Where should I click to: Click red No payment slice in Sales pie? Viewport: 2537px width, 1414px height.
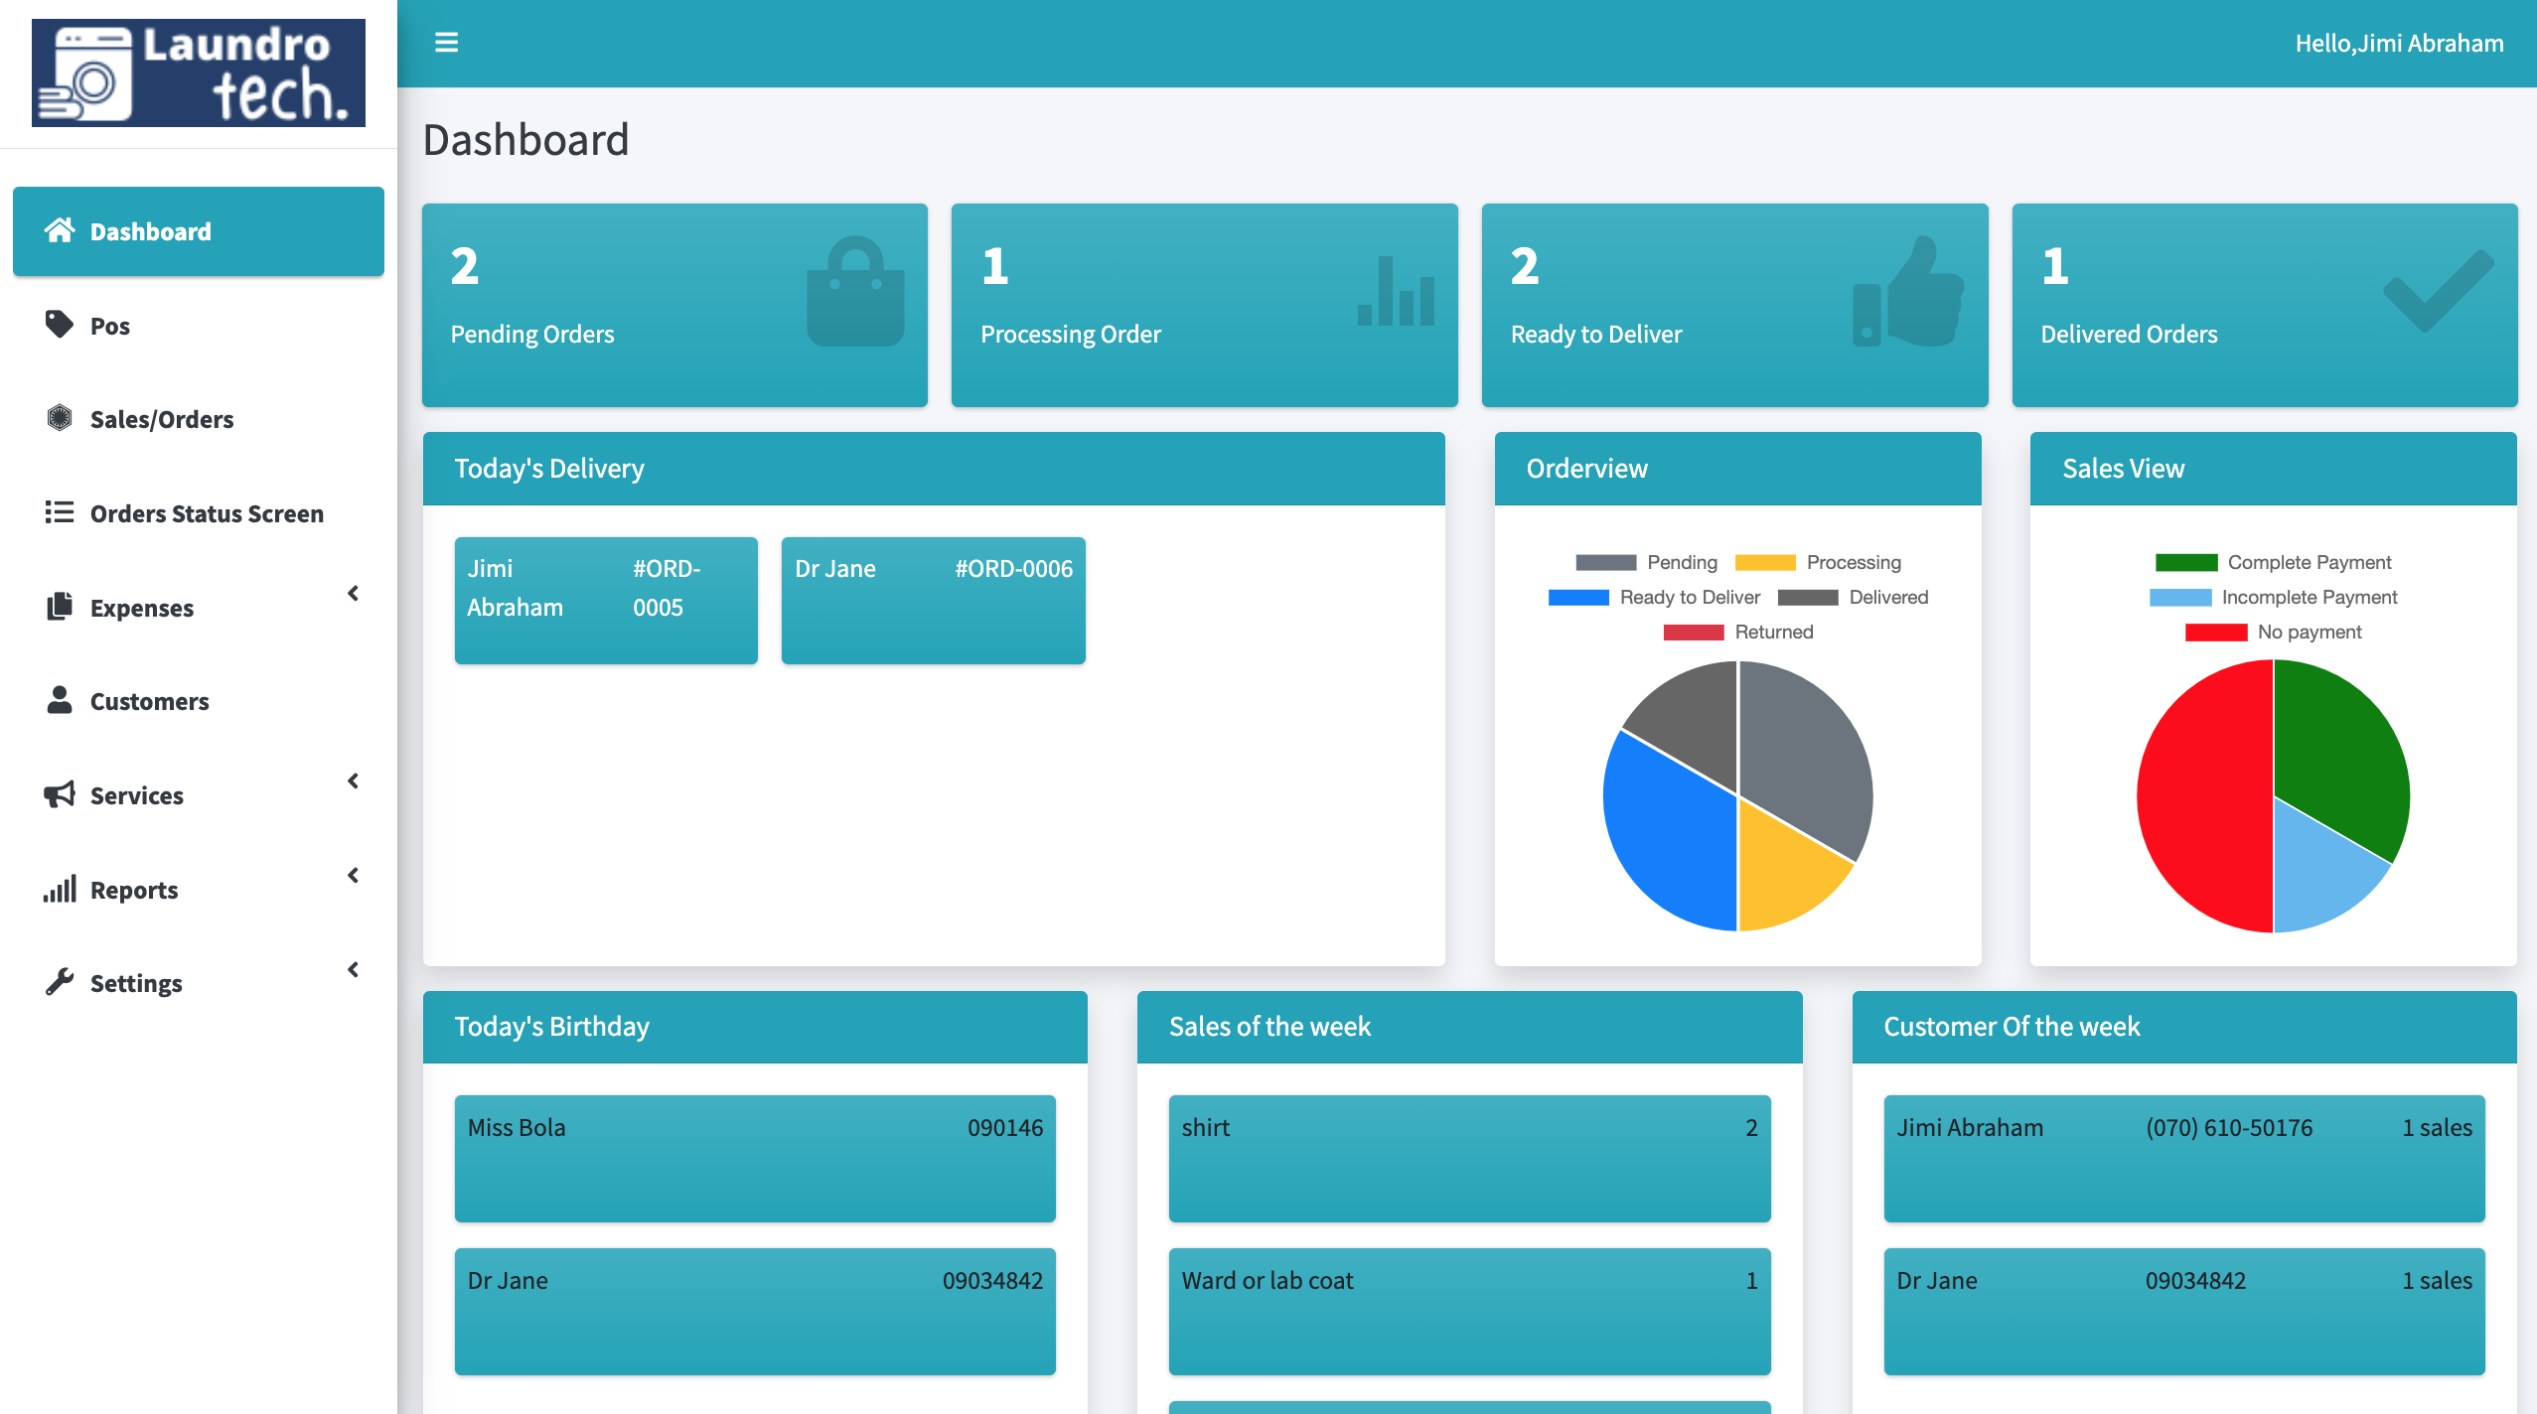coord(2205,796)
